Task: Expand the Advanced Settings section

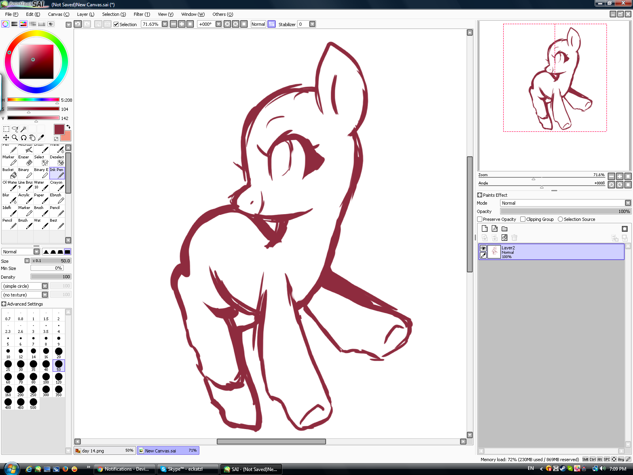Action: coord(4,304)
